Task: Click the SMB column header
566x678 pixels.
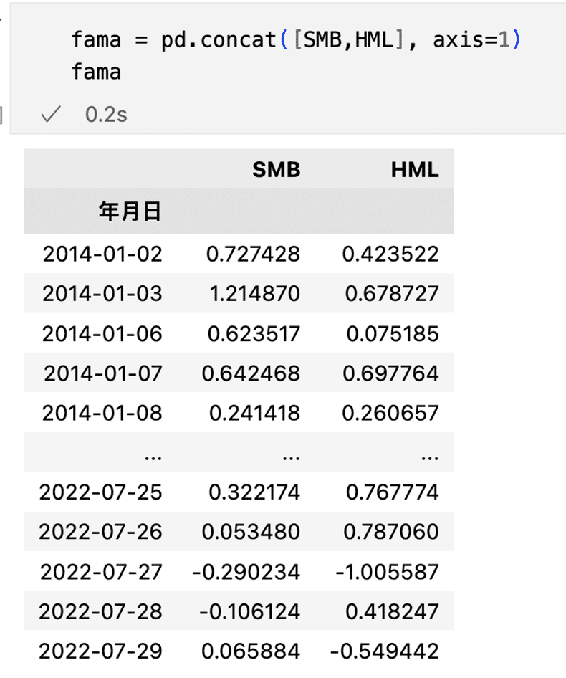Action: [x=276, y=170]
